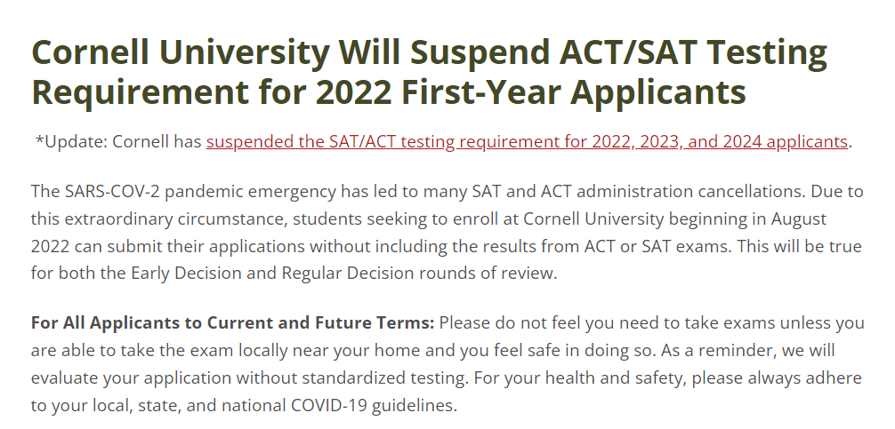Screen dimensions: 895x429
Task: Select the bold For All Applicants label
Action: click(232, 322)
